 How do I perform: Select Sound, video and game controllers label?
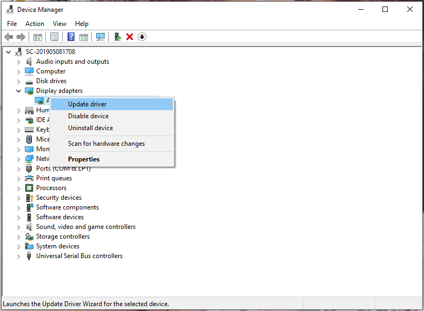pyautogui.click(x=86, y=227)
